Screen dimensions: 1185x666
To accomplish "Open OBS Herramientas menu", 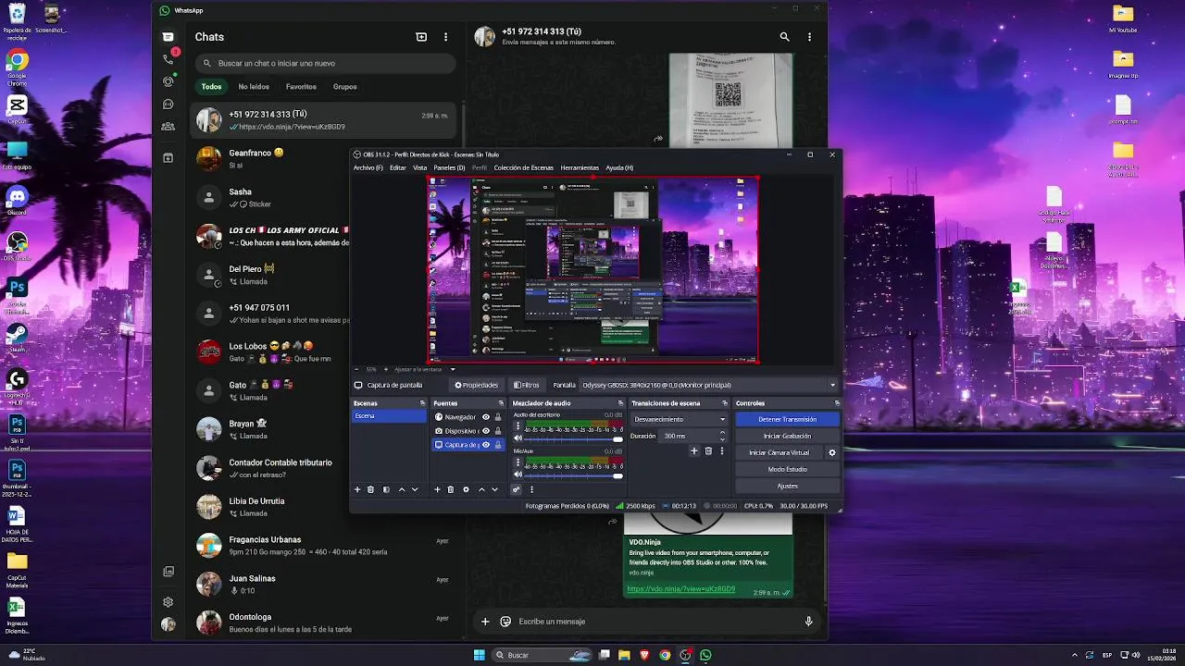I will click(580, 167).
